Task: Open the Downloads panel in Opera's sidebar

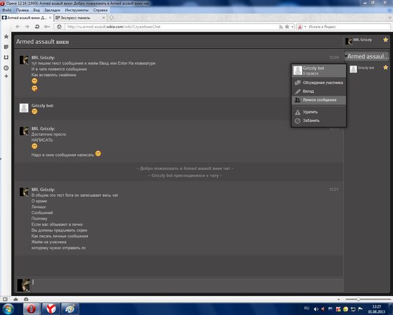Action: [x=7, y=57]
